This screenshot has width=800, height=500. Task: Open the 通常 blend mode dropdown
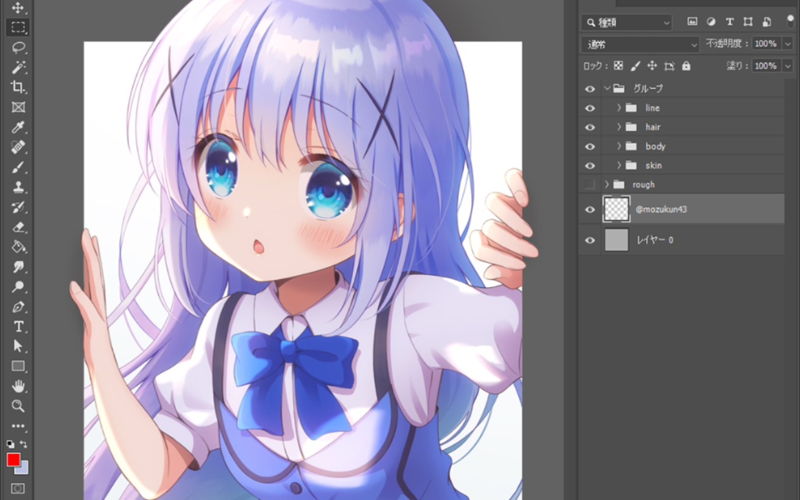point(640,44)
